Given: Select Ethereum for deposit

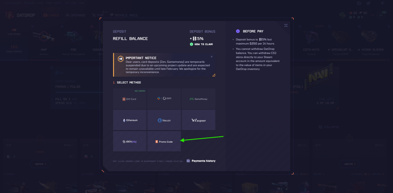Looking at the screenshot, I should [130, 120].
